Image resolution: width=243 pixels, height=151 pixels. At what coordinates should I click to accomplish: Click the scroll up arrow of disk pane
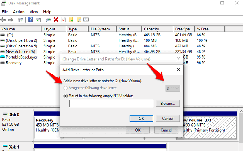point(241,111)
